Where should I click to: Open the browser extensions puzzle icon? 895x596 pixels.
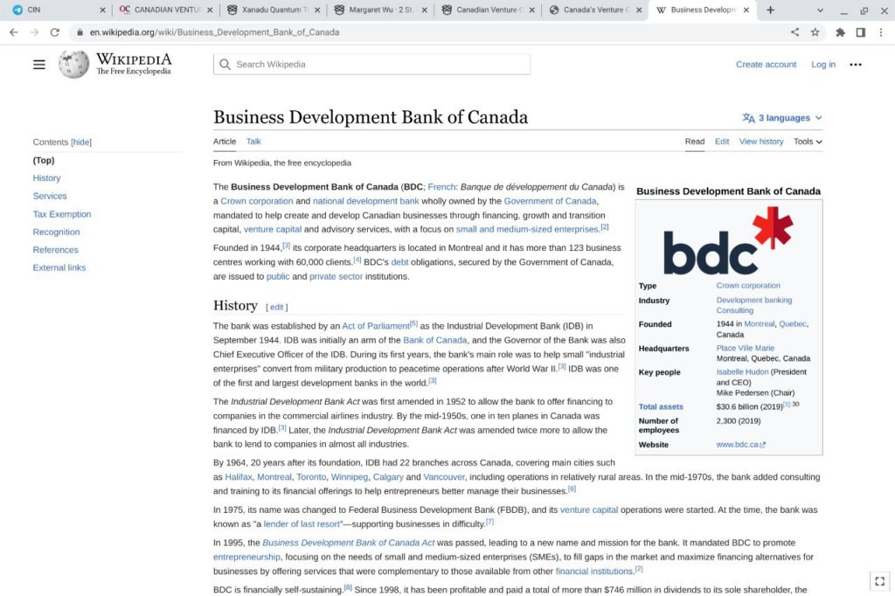click(x=840, y=32)
